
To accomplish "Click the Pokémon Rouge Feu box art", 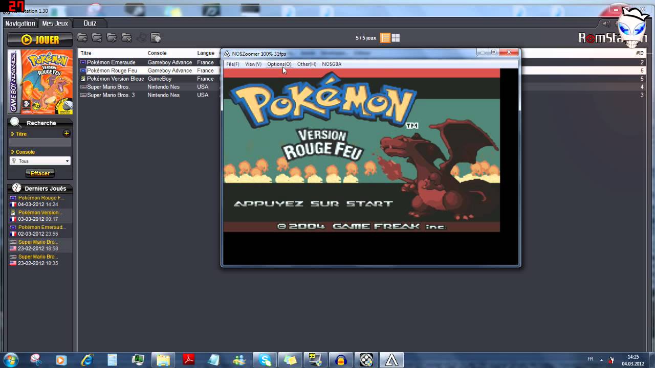I will (x=40, y=82).
